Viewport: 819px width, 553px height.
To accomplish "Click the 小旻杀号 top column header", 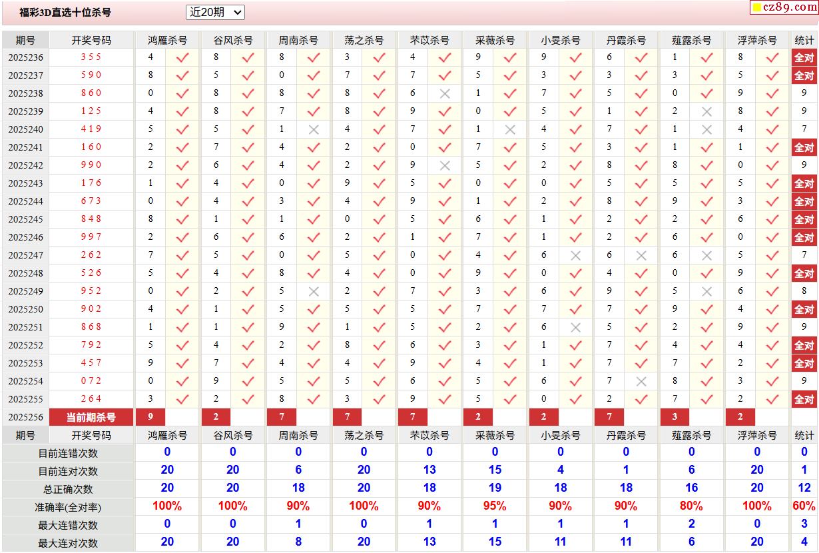I will click(561, 40).
